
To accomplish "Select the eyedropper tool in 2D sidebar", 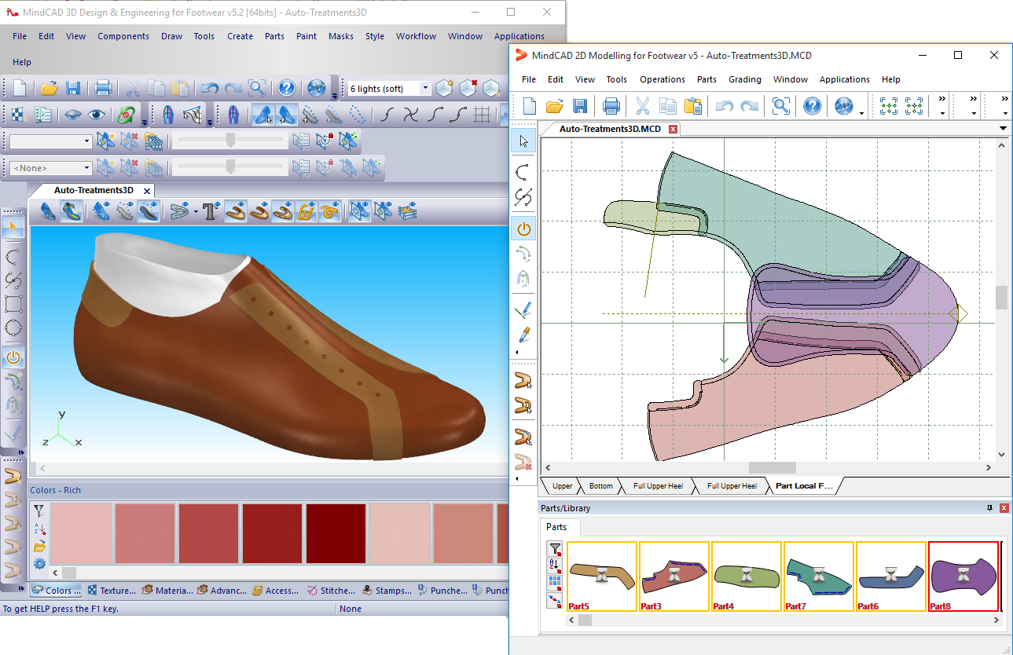I will point(524,335).
